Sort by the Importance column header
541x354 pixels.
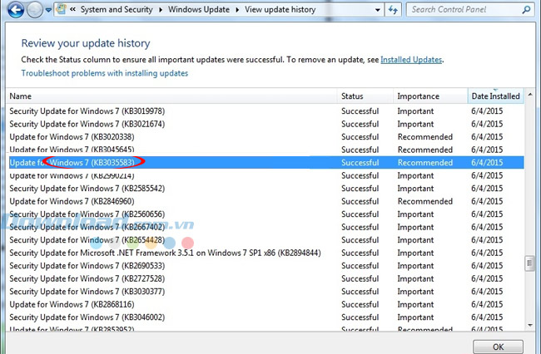[430, 96]
